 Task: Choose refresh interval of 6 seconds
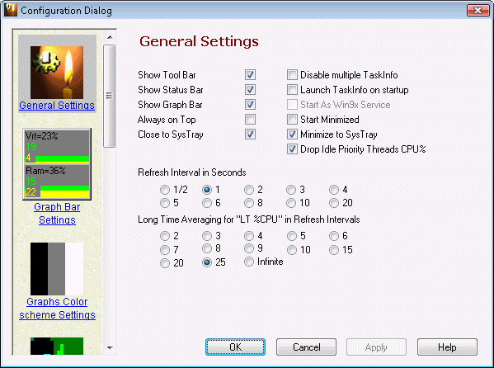tap(207, 203)
